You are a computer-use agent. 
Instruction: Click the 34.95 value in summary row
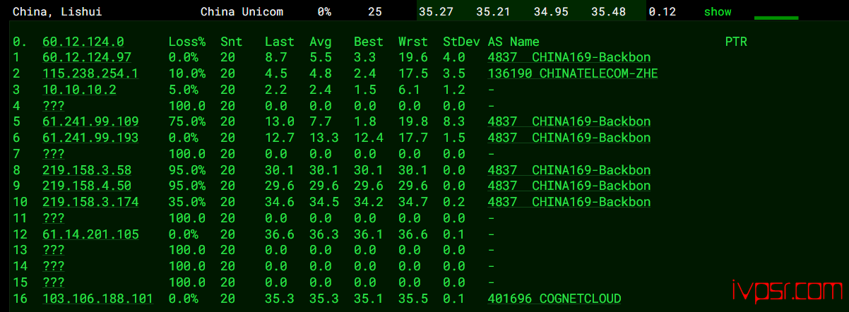coord(552,11)
